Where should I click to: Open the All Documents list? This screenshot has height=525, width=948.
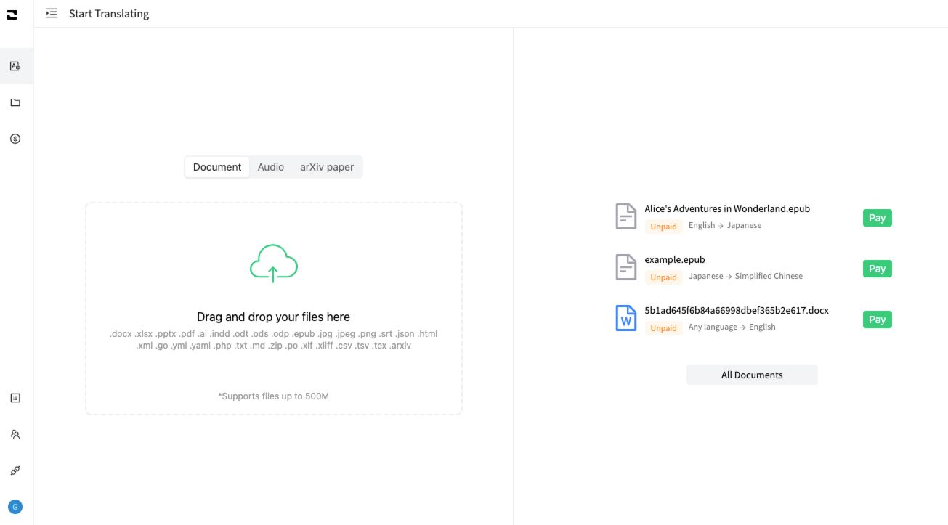click(x=752, y=375)
